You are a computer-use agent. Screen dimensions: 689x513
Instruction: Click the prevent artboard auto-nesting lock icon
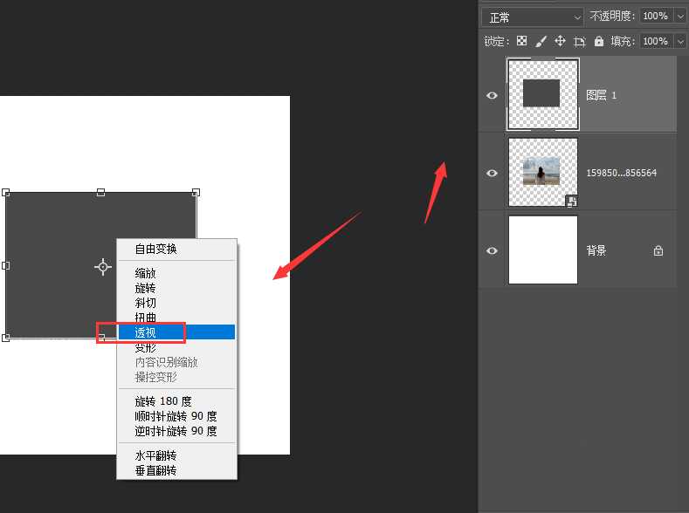[579, 41]
